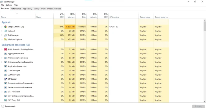This screenshot has width=206, height=110.
Task: Sort by the Name column header
Action: 18,16
